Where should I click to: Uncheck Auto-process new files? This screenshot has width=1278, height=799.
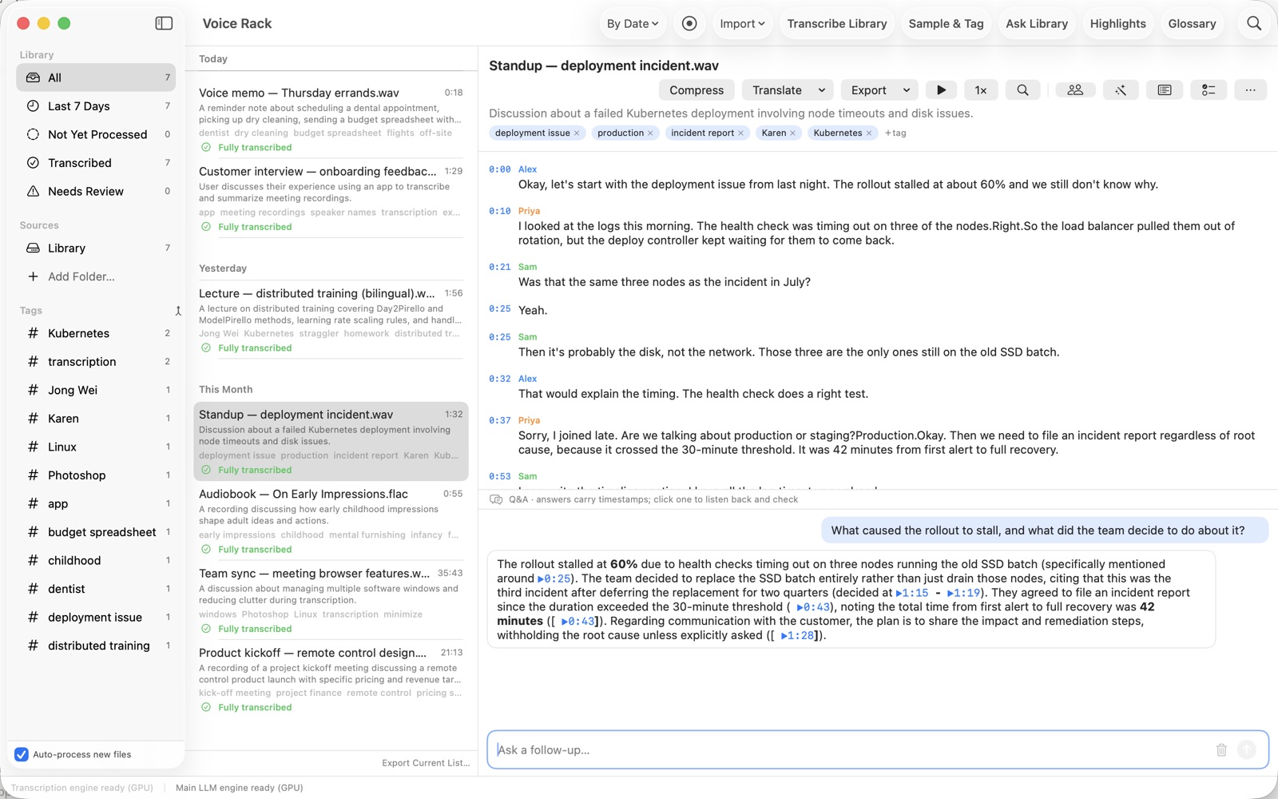pyautogui.click(x=22, y=754)
